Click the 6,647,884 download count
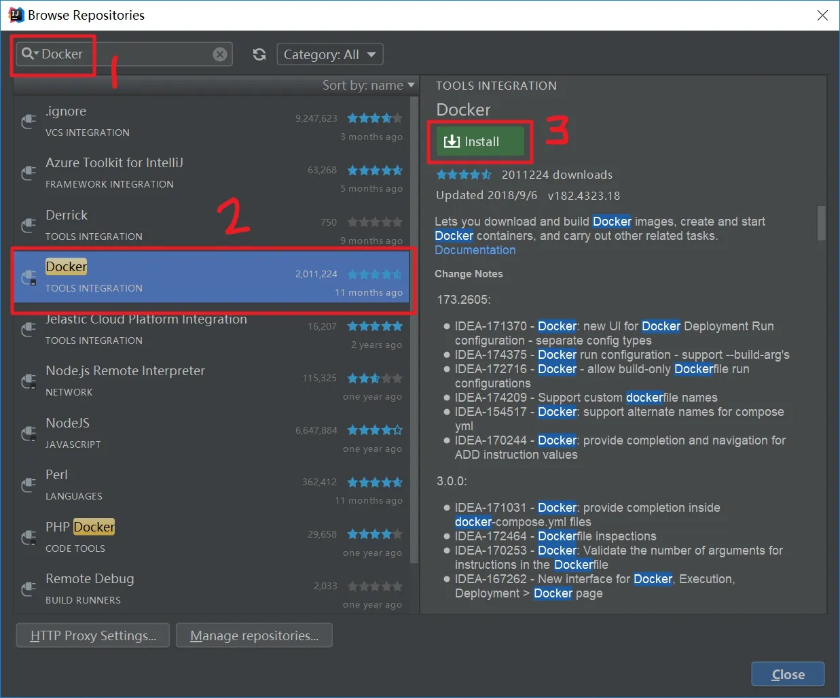The height and width of the screenshot is (698, 840). [316, 430]
